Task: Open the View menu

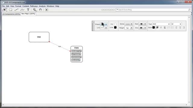Action: pyautogui.click(x=12, y=6)
